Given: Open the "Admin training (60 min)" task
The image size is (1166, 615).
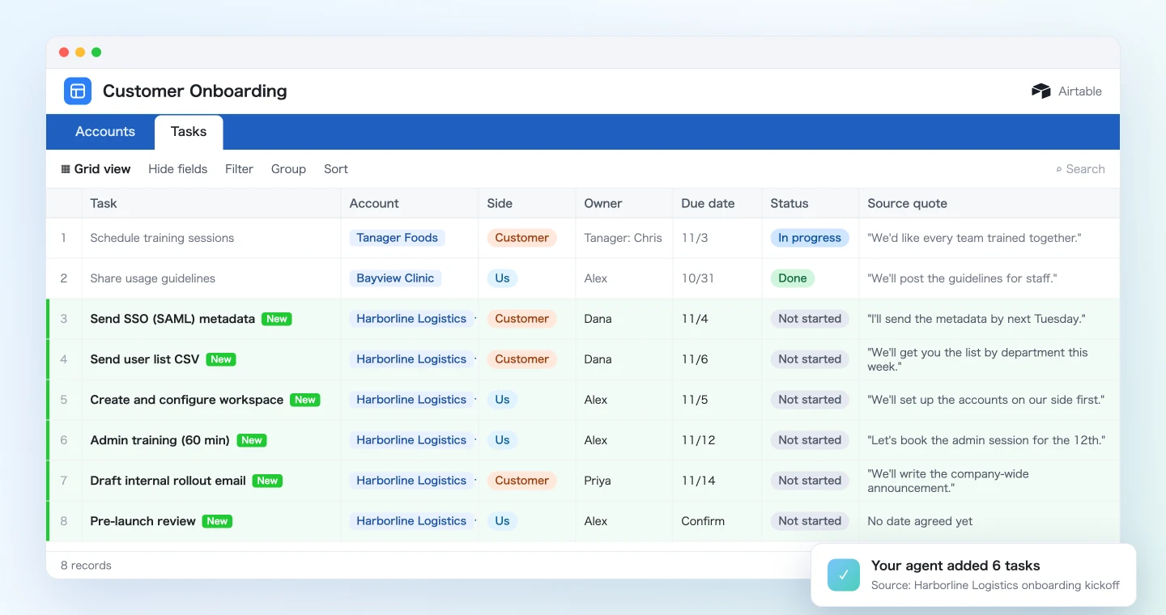Looking at the screenshot, I should point(160,440).
